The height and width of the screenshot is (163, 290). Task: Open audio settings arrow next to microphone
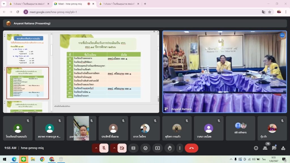tap(96, 148)
